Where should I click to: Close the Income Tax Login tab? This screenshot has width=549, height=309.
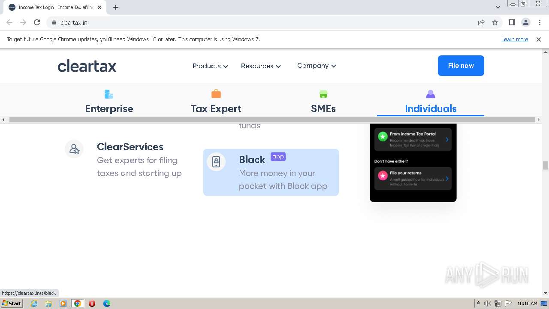(x=100, y=7)
